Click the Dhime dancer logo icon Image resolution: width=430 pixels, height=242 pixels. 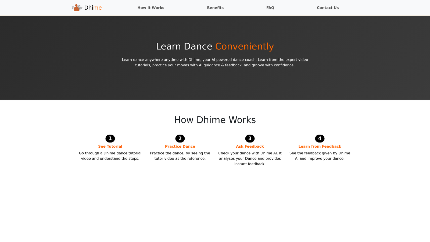(77, 8)
